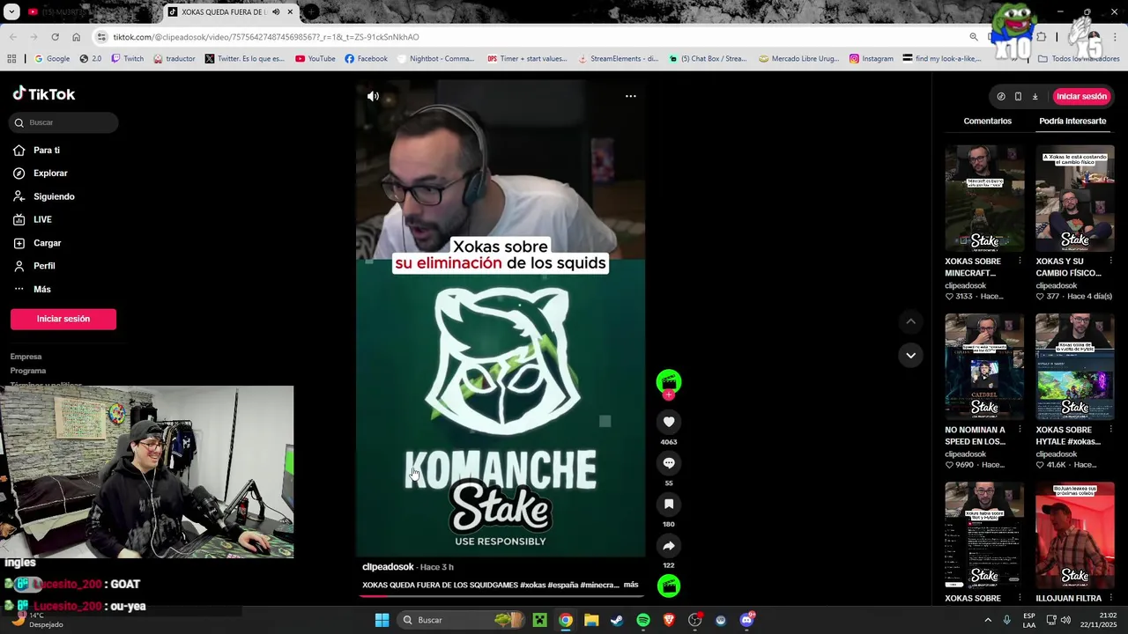Open clipeadosok creator avatar beside video
Image resolution: width=1128 pixels, height=634 pixels.
(669, 382)
